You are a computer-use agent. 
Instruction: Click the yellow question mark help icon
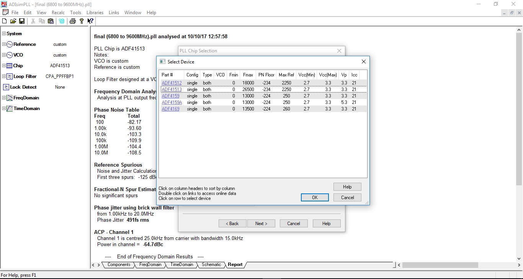(x=82, y=21)
